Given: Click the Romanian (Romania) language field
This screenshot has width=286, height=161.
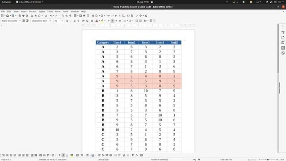Looking at the screenshot, I should [x=160, y=160].
